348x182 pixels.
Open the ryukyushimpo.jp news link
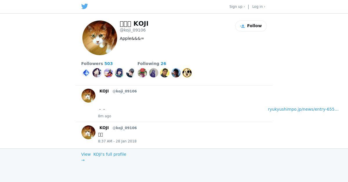pyautogui.click(x=303, y=109)
